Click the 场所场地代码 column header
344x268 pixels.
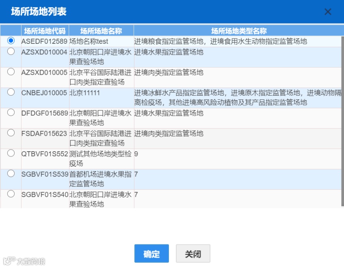[45, 30]
